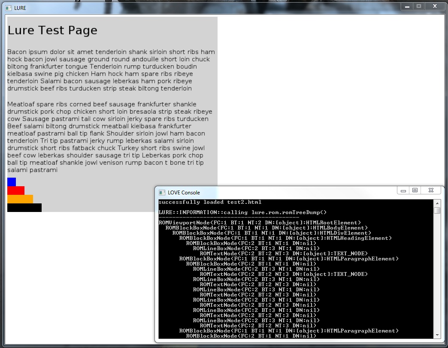Minimize the LOVE Console window
448x348 pixels.
(403, 191)
